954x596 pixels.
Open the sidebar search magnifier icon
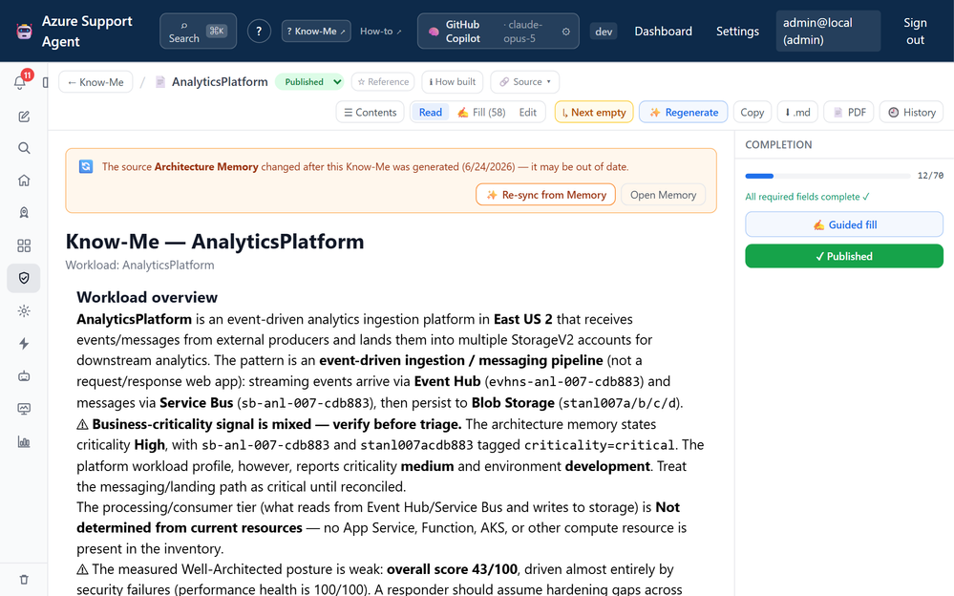click(x=24, y=148)
